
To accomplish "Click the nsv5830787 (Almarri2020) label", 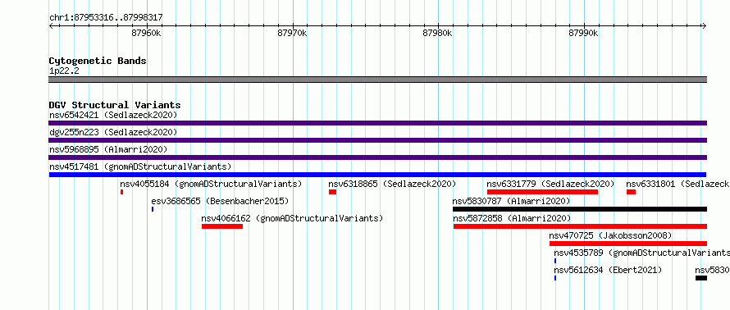I will tap(512, 201).
